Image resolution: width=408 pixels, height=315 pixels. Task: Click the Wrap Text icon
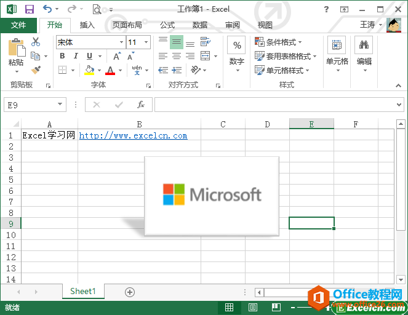(206, 42)
